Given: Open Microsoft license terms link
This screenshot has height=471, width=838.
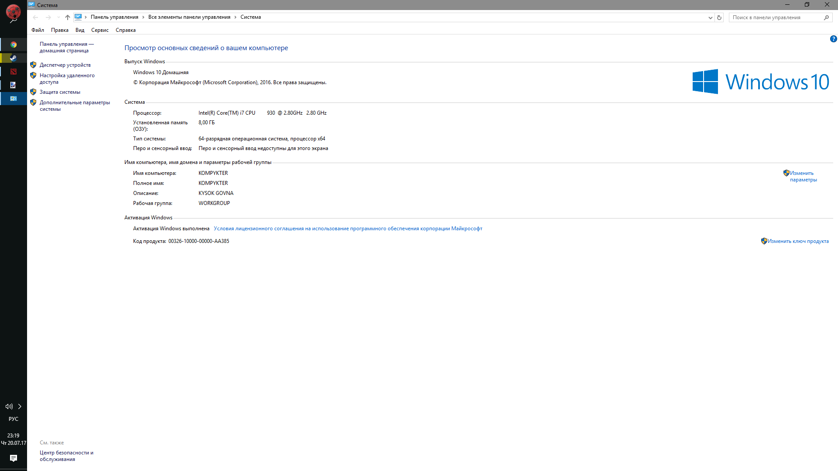Looking at the screenshot, I should click(x=348, y=229).
